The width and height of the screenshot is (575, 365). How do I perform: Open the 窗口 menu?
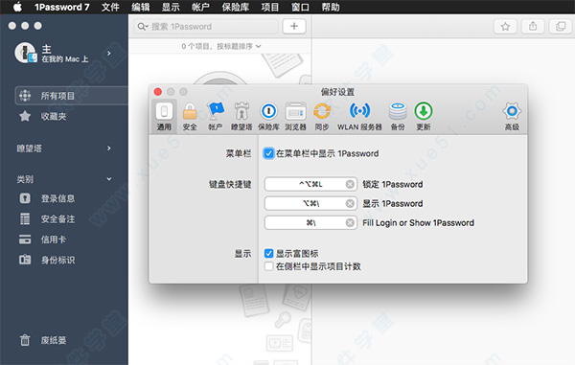[300, 7]
